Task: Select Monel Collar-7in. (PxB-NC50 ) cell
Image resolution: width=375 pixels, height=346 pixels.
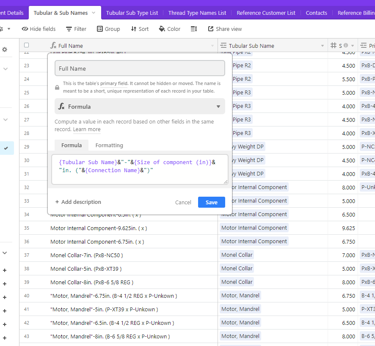Action: click(x=119, y=255)
